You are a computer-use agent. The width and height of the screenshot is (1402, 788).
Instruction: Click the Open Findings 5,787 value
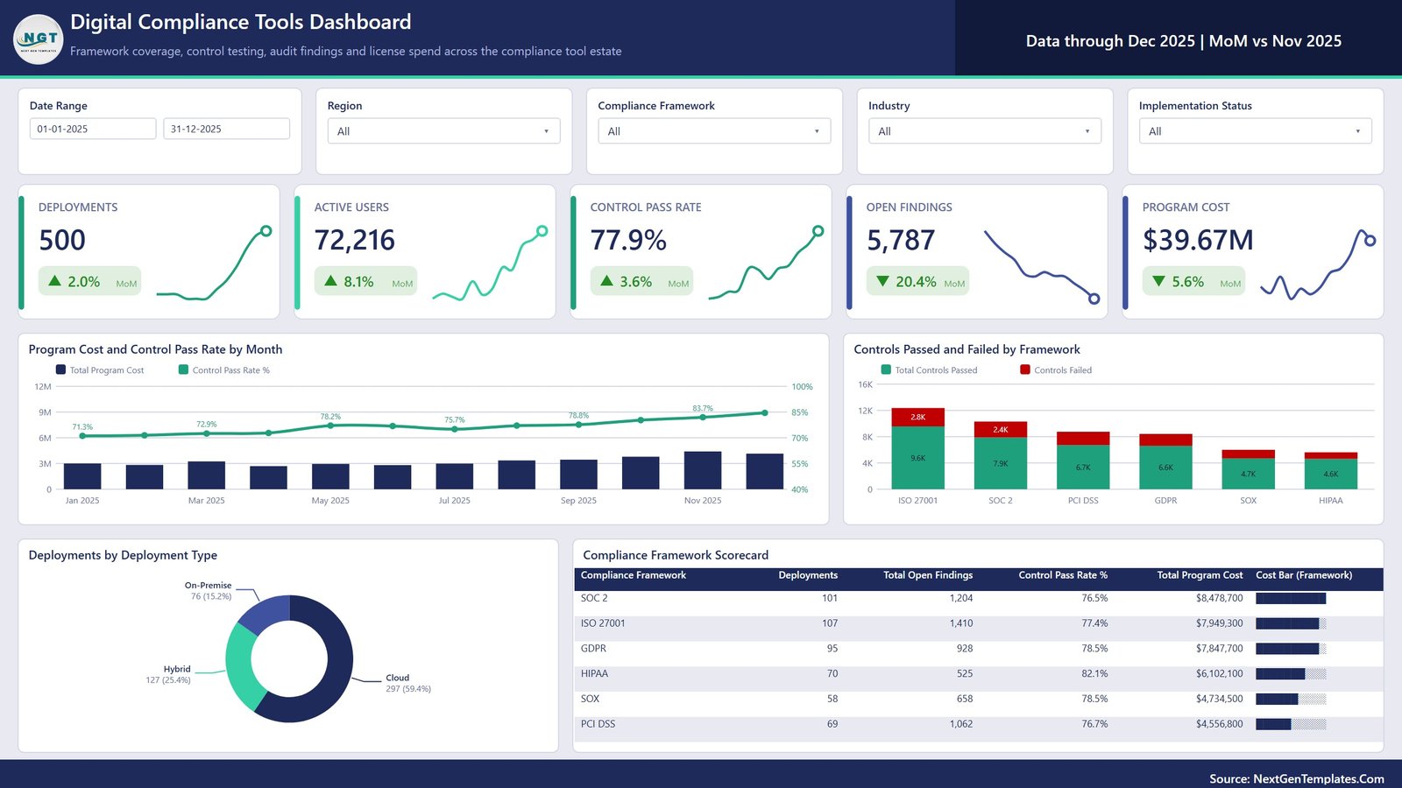click(901, 240)
